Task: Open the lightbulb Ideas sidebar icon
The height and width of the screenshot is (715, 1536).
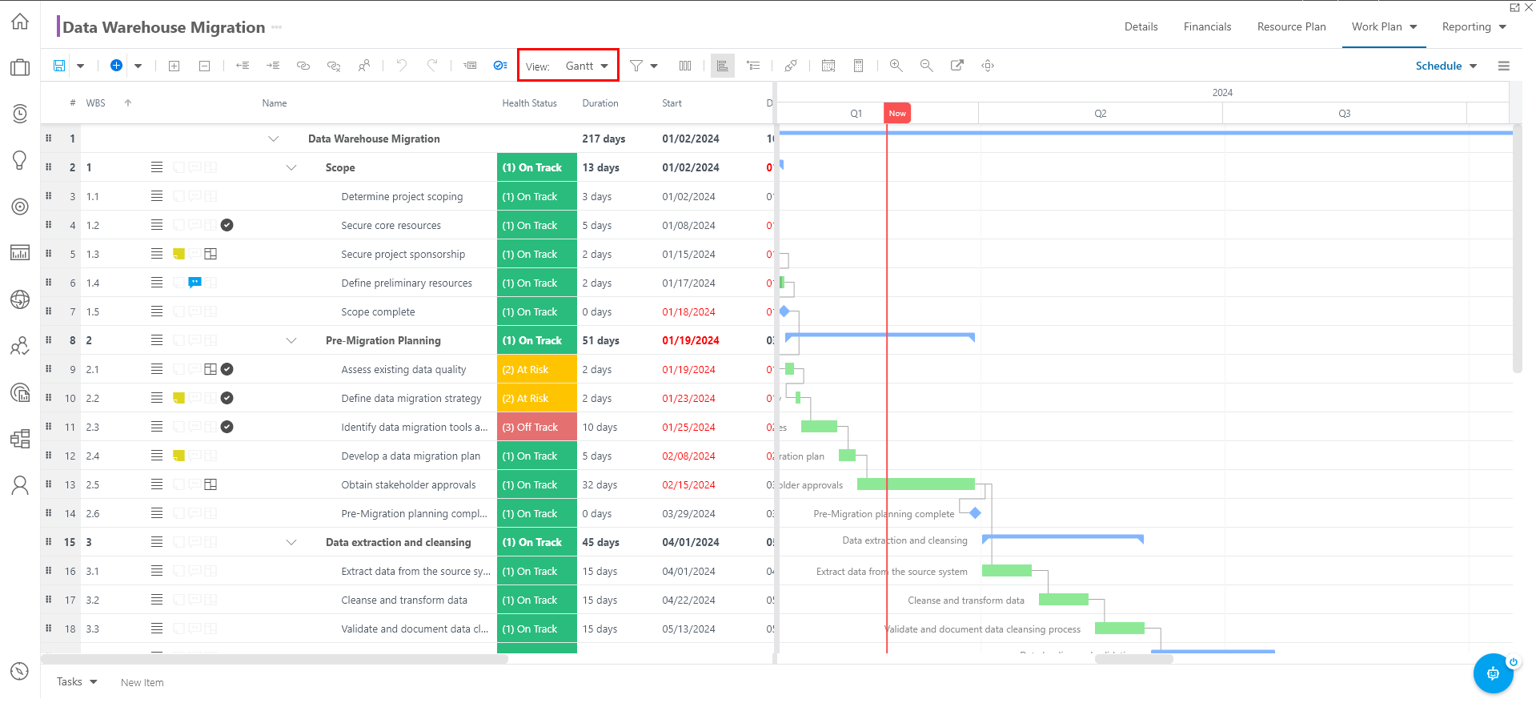Action: pos(20,160)
